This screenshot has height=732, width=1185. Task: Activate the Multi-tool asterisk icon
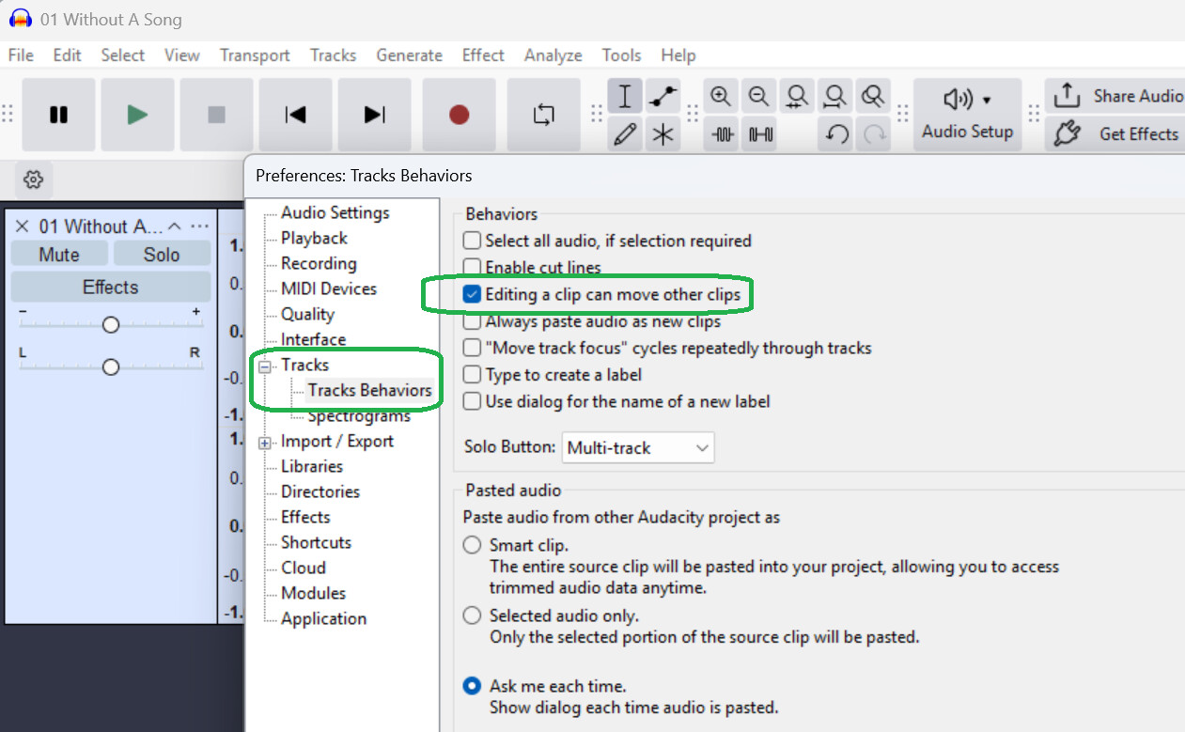[663, 134]
